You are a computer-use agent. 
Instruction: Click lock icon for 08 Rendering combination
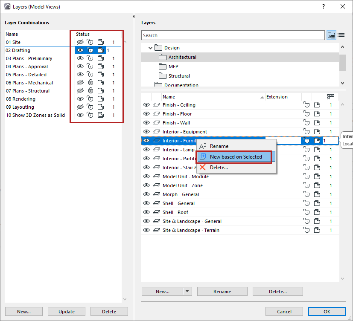(x=90, y=98)
